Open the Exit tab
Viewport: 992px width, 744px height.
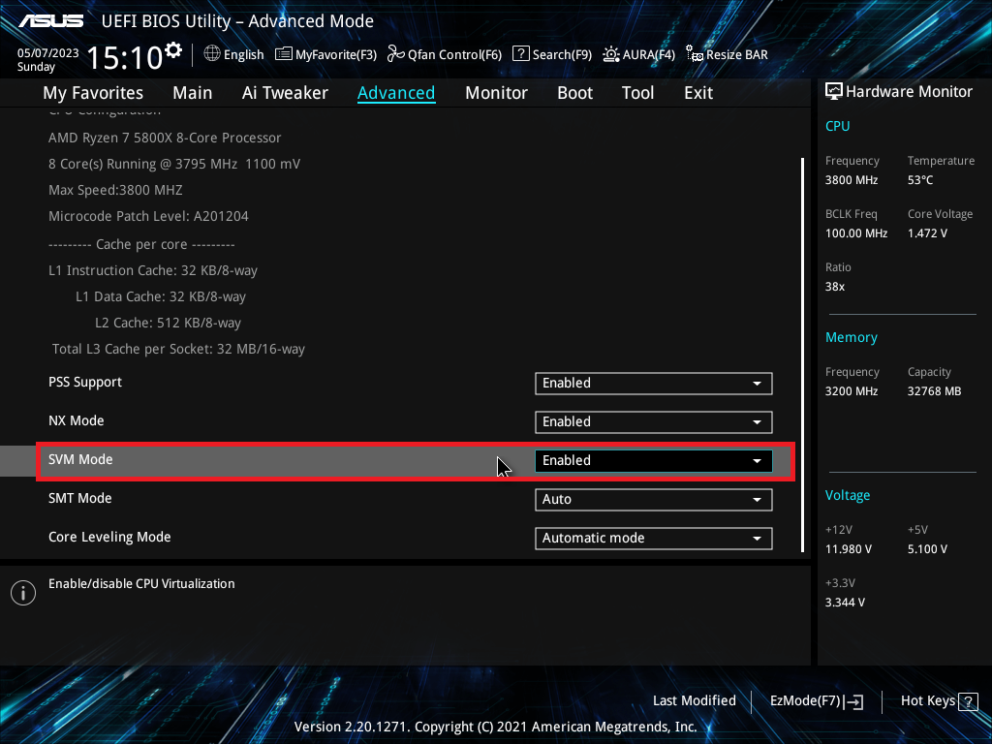698,93
